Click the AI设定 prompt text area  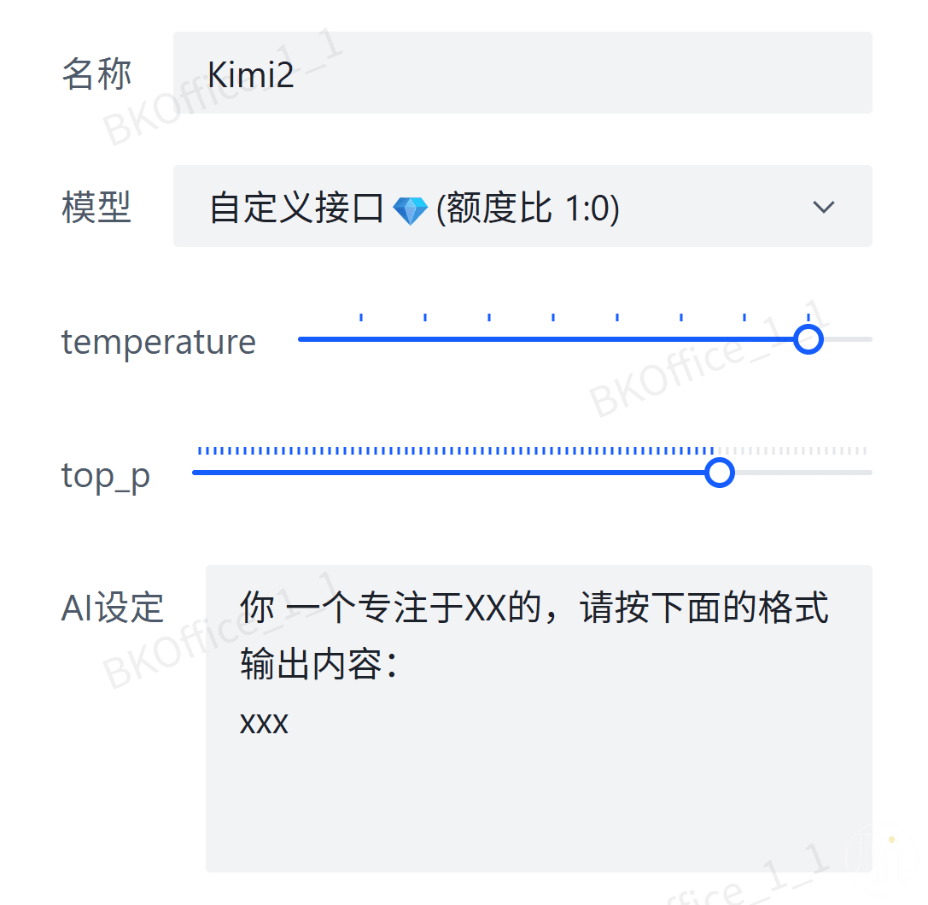539,719
